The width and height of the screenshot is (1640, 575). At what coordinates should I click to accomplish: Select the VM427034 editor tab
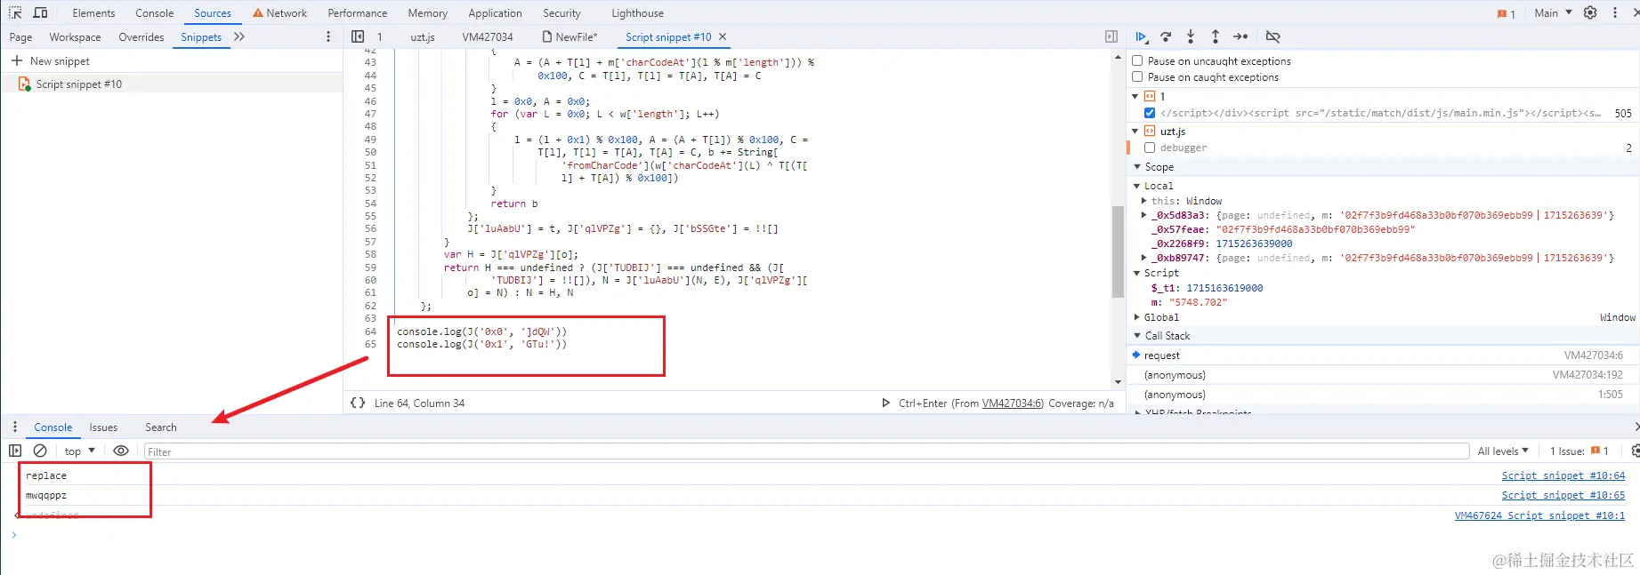click(x=488, y=36)
